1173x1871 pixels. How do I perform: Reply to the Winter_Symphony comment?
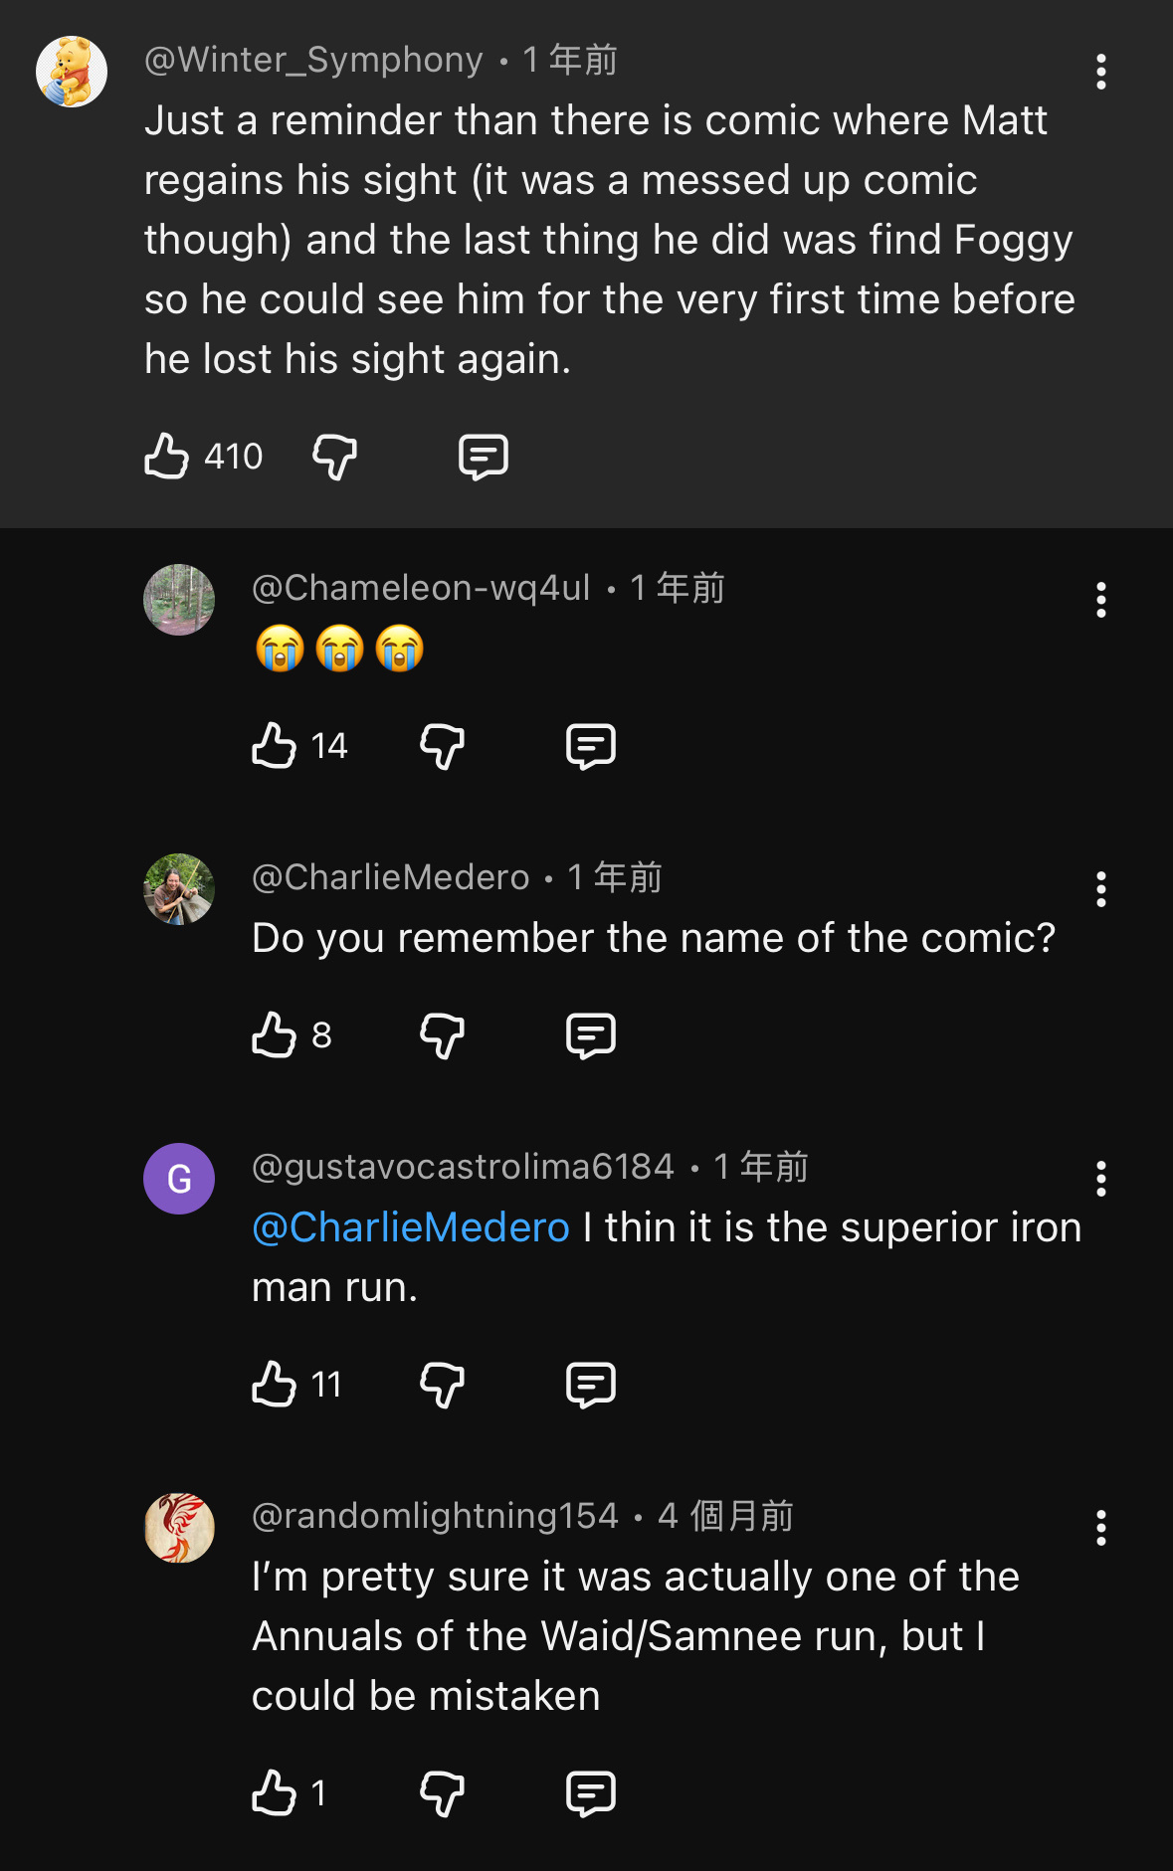click(x=484, y=457)
